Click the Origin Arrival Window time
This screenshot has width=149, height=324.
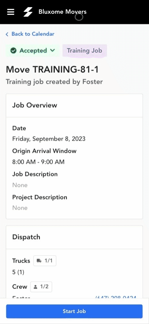(x=38, y=162)
